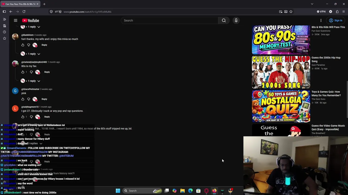Open the @melendyladyboykin2482 username link
Screen dimensions: 348x195
click(34, 62)
